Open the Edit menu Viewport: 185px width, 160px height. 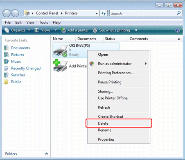18,23
